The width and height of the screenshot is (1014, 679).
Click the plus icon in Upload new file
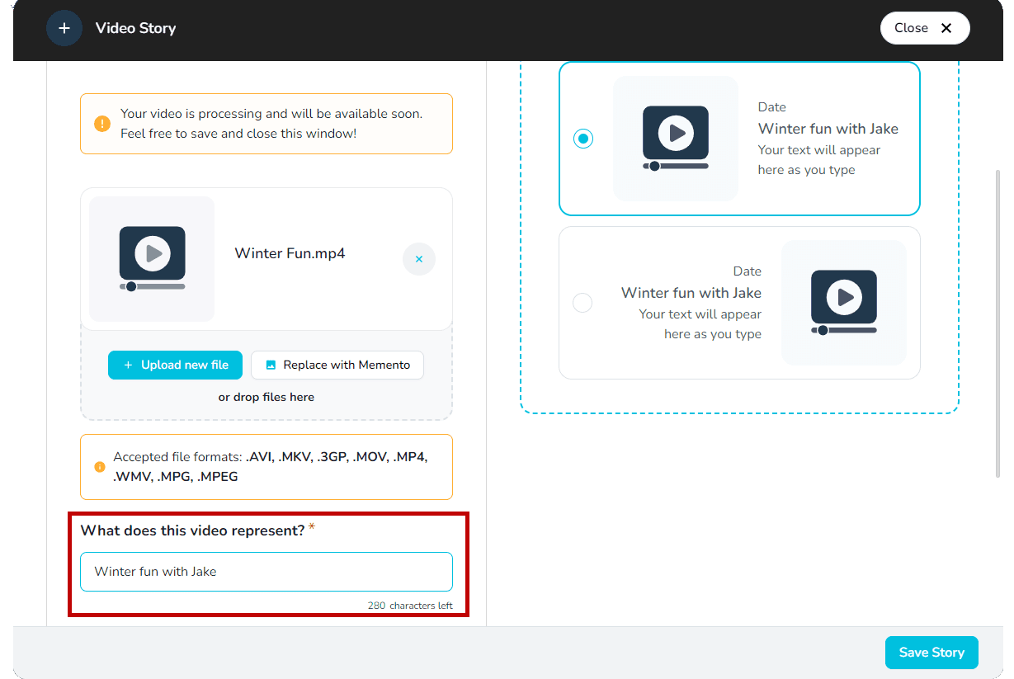tap(128, 365)
